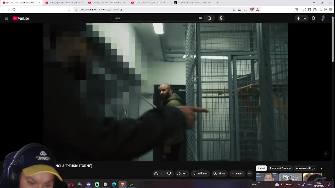Open the account avatar menu
The height and width of the screenshot is (188, 335).
(x=323, y=18)
